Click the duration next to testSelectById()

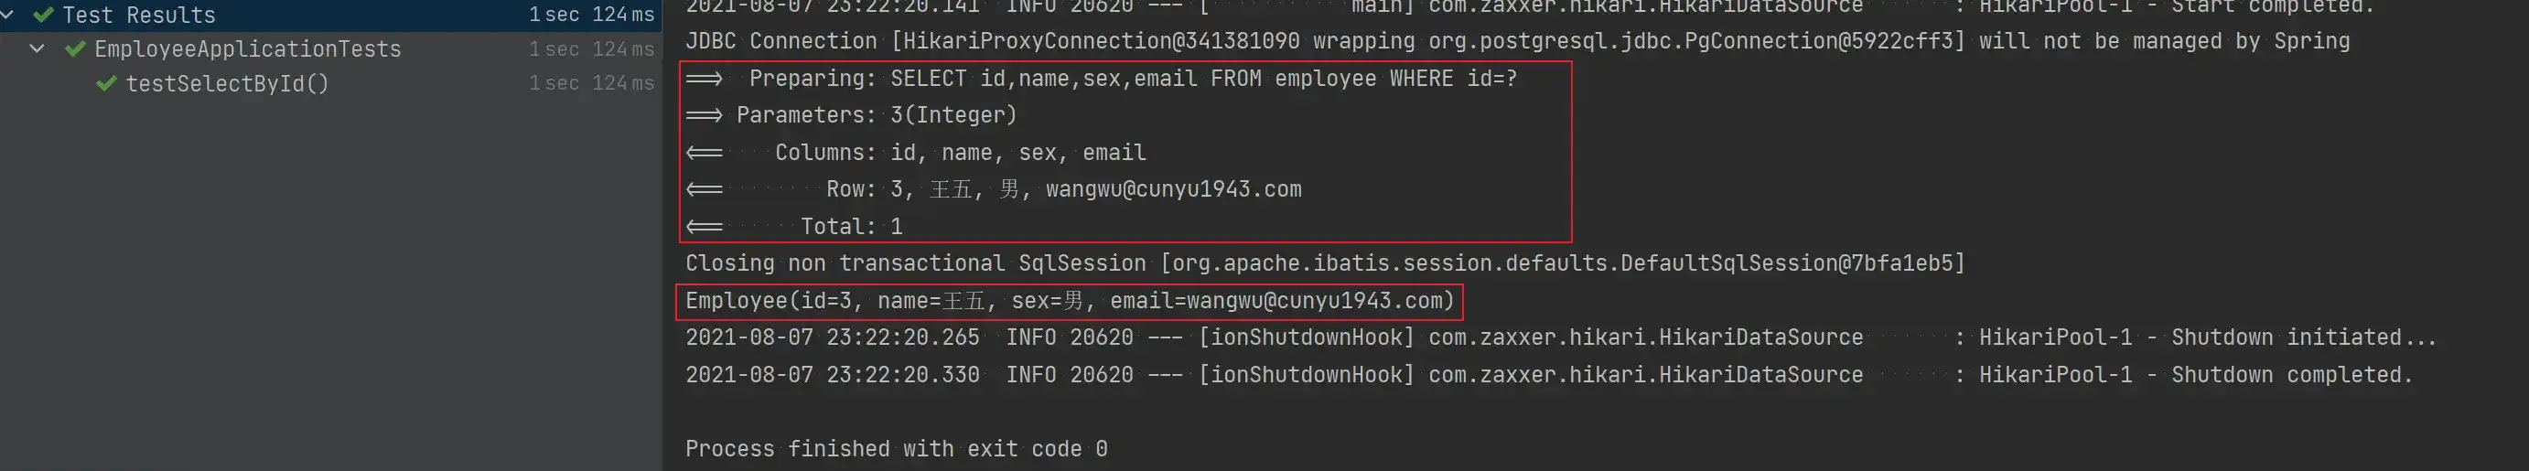[591, 83]
